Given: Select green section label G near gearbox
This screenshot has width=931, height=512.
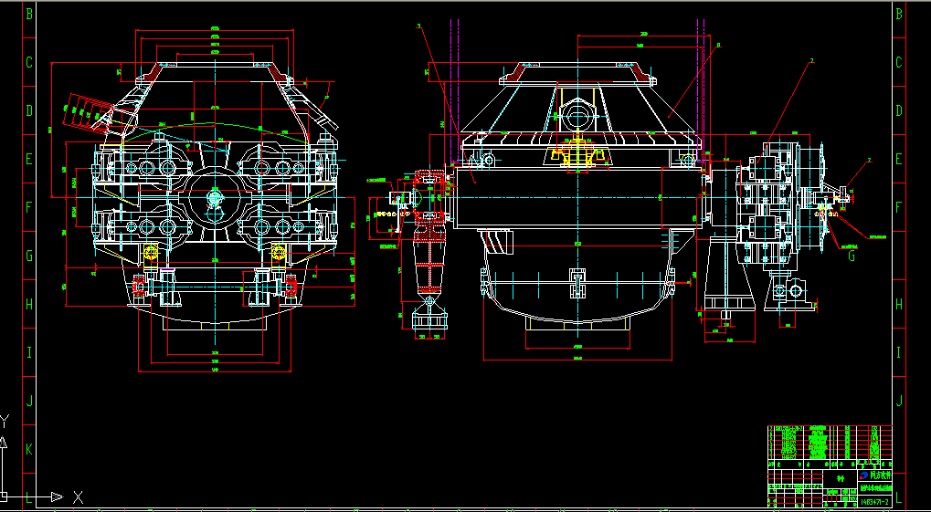Looking at the screenshot, I should tap(852, 256).
